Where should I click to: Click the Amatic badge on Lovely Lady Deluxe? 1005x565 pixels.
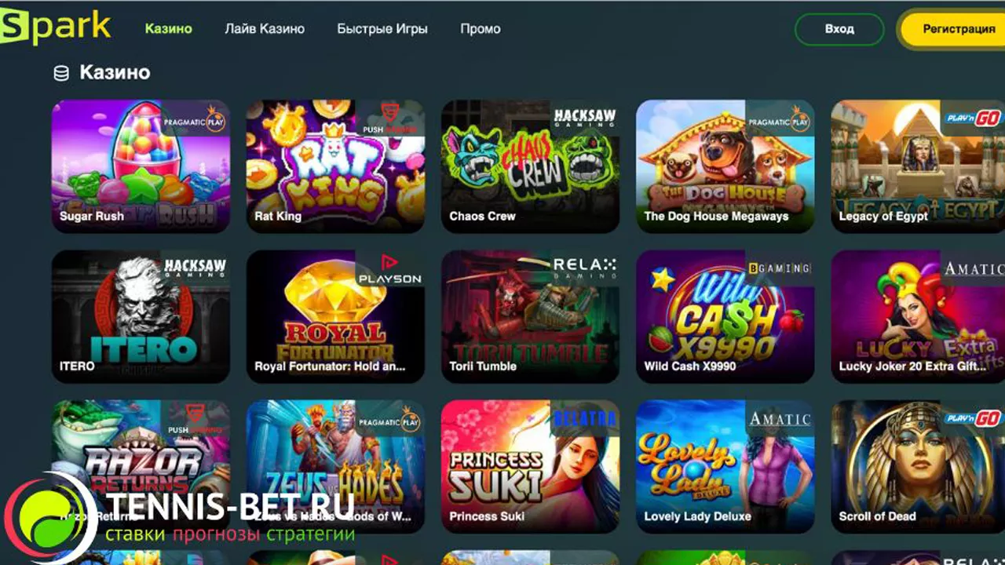780,419
